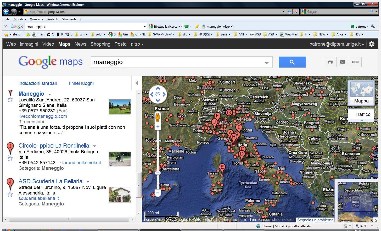The height and width of the screenshot is (231, 381).
Task: Click the red marker I in results
Action: tap(10, 148)
